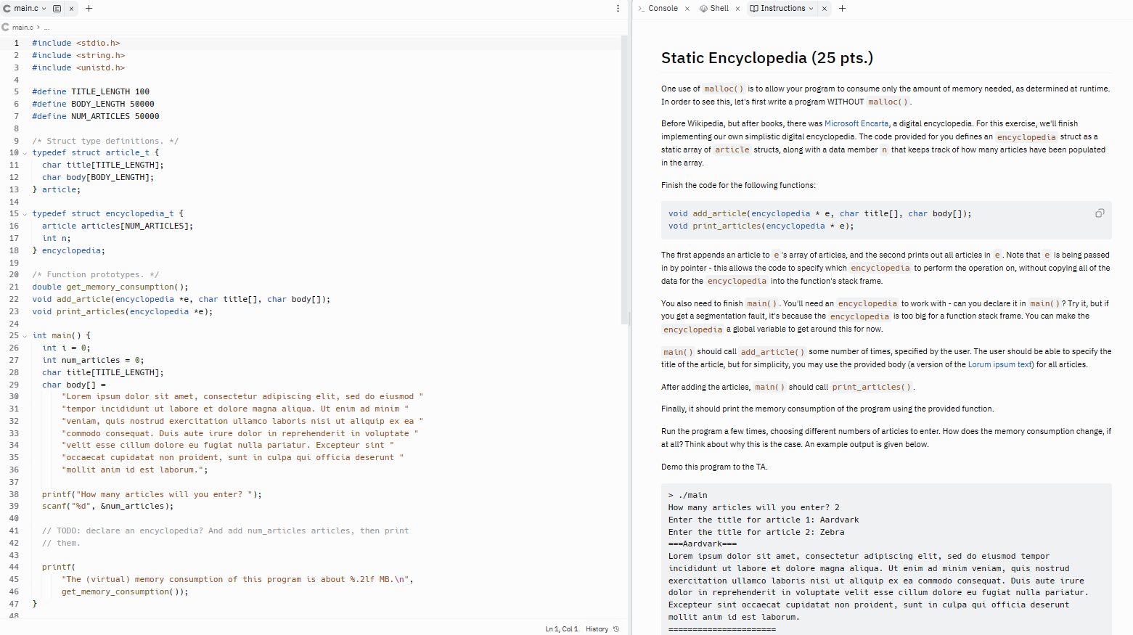1133x635 pixels.
Task: Click the 'Enter the title for article 2: Zebra' line
Action: pos(756,532)
